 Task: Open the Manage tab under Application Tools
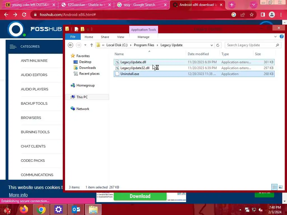point(143,37)
